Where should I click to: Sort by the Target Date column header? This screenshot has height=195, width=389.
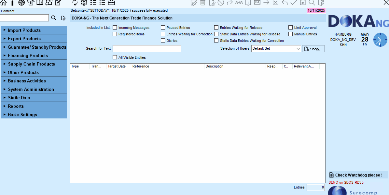click(118, 66)
